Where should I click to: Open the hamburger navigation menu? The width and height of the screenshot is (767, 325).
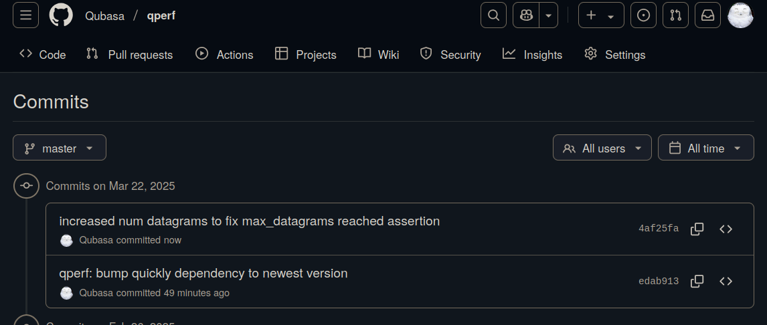[x=25, y=15]
